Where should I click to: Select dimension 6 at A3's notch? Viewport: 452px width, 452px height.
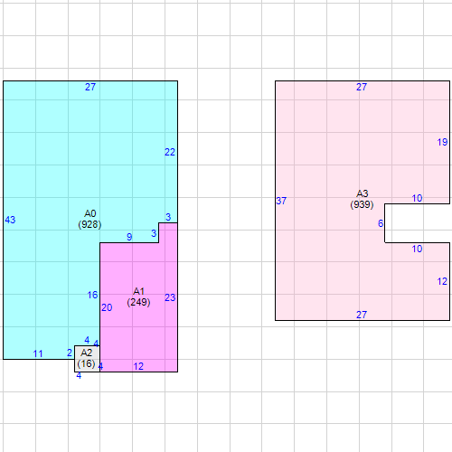pyautogui.click(x=381, y=223)
